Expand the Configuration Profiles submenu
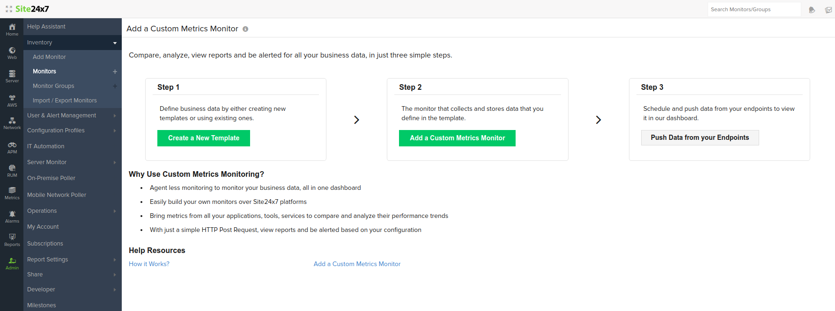This screenshot has width=835, height=311. click(115, 130)
